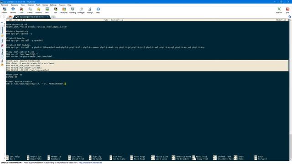Click the X server toolbar icon
Screen dimensions: 292x164
[x=279, y=10]
